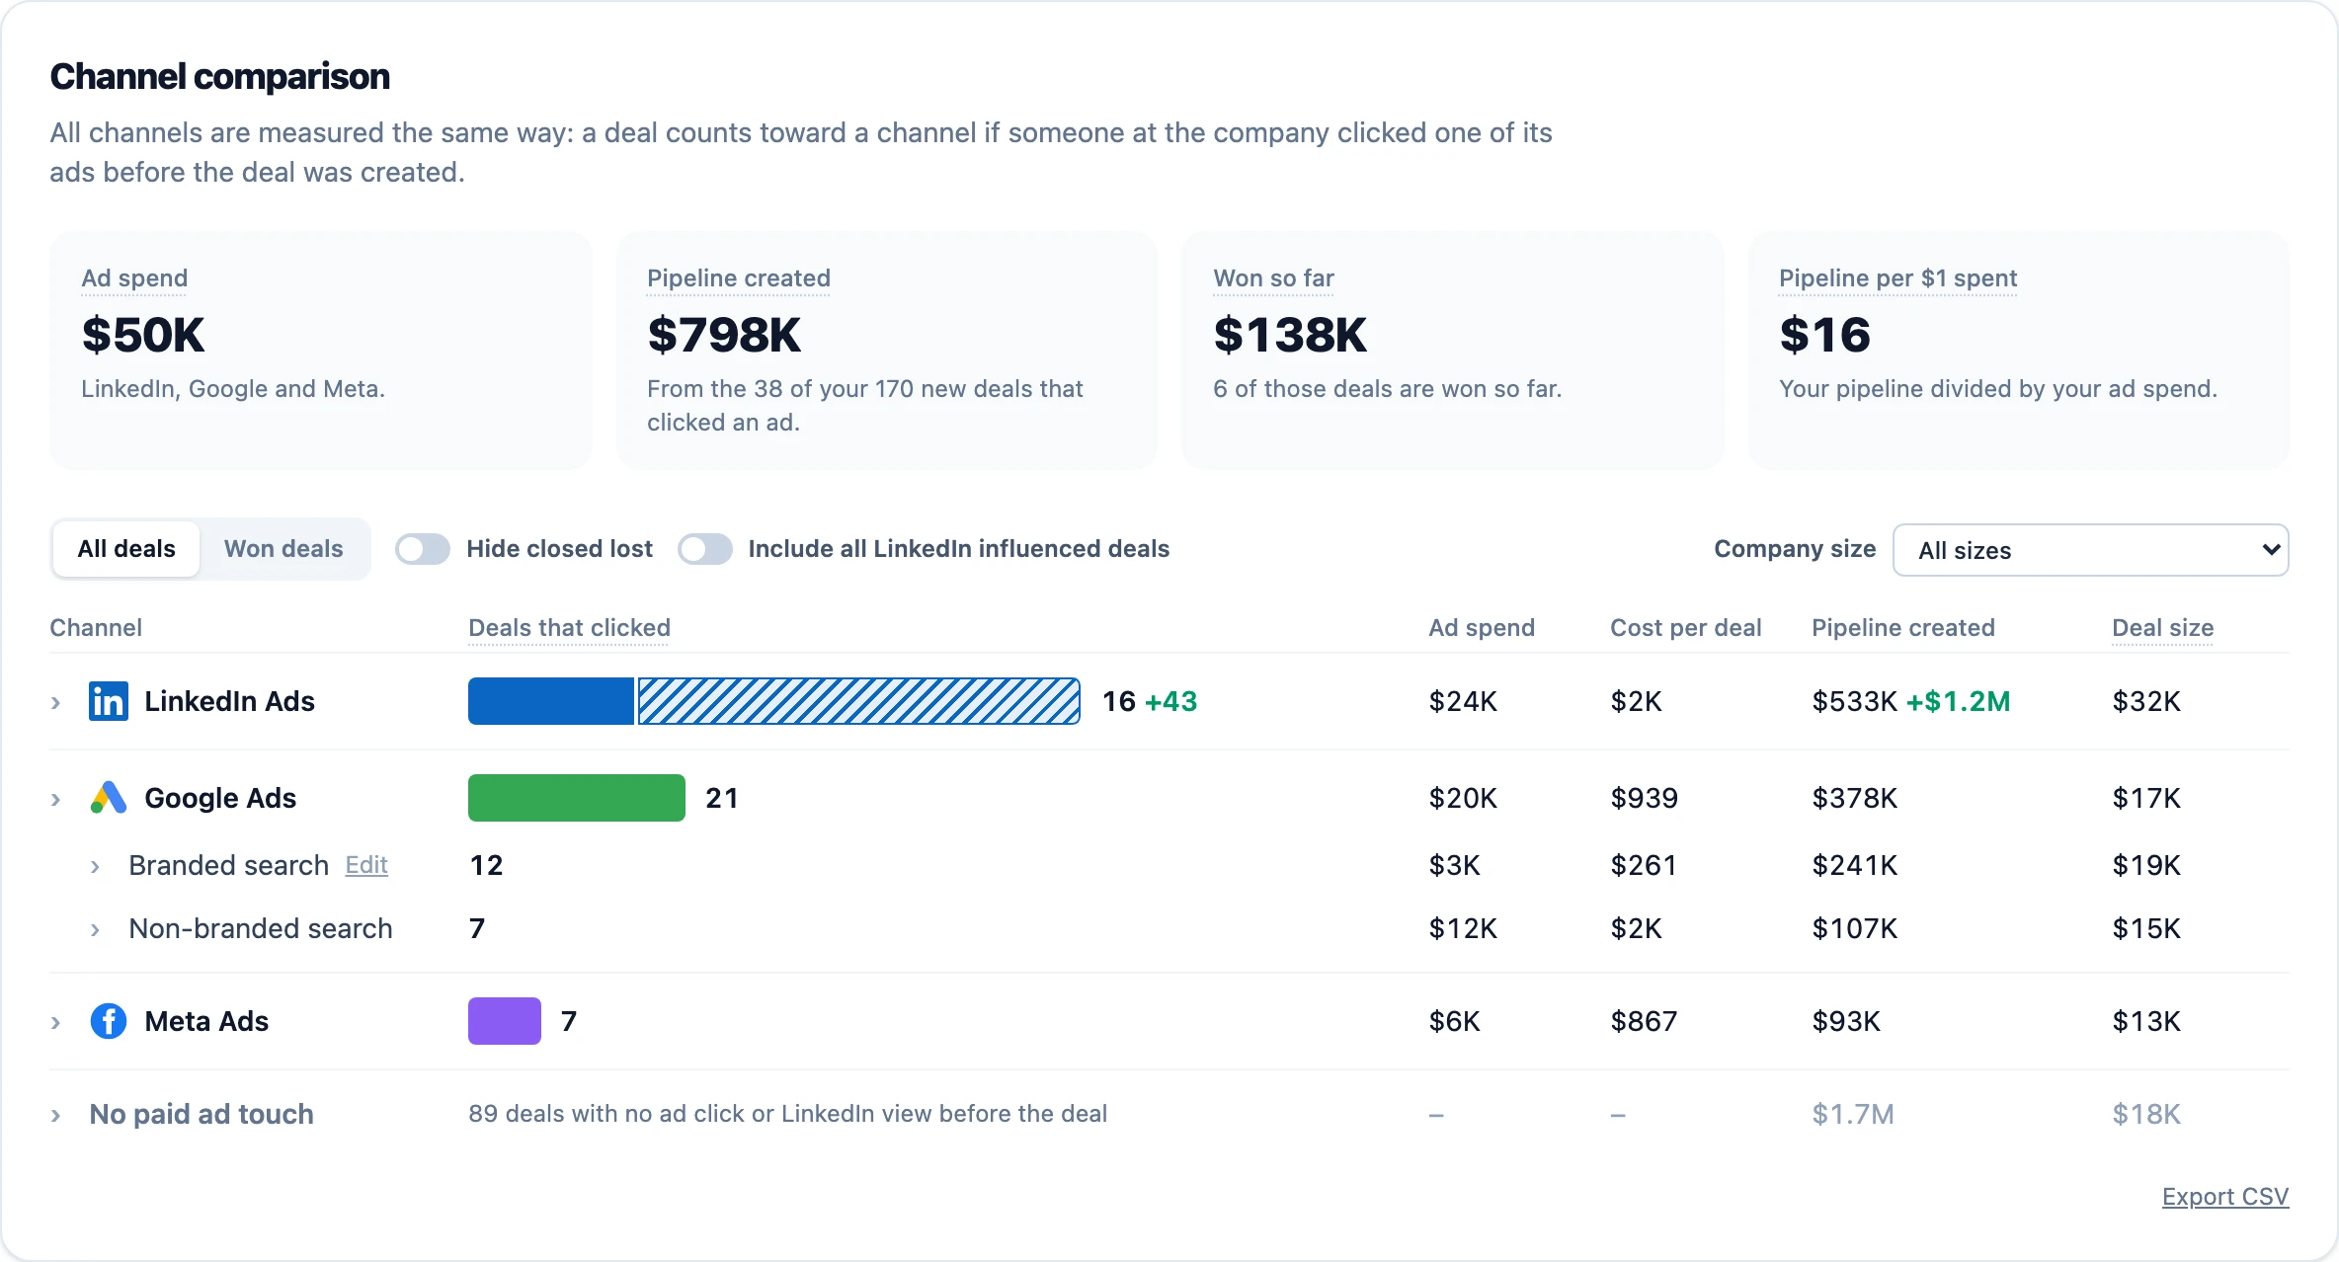
Task: Click the Cost per deal column header
Action: point(1686,628)
